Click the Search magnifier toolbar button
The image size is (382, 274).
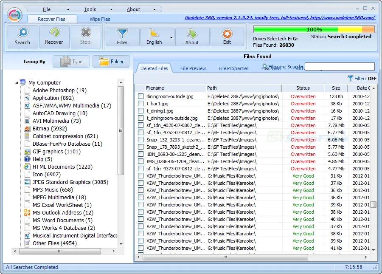(x=22, y=37)
